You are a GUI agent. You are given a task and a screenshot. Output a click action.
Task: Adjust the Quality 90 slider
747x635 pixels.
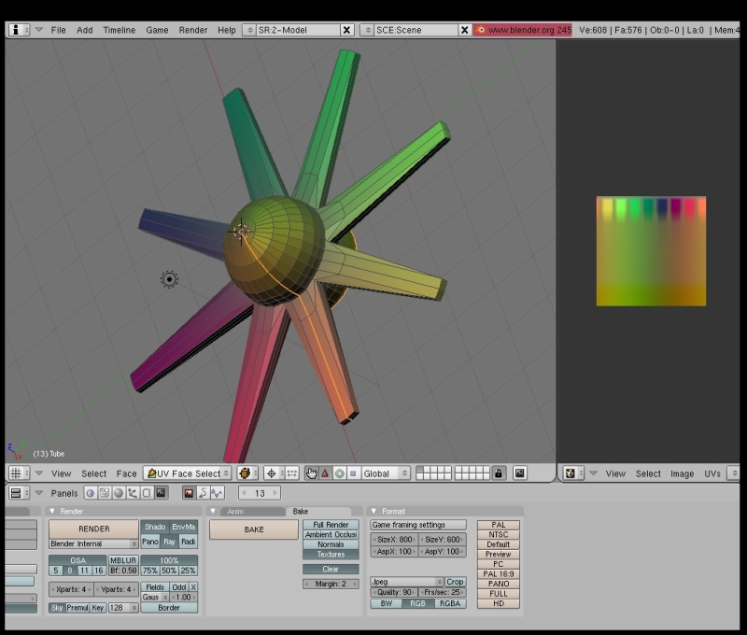pos(394,592)
